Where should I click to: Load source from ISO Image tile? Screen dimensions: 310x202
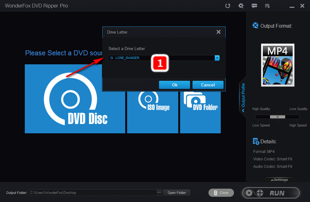pos(153,112)
